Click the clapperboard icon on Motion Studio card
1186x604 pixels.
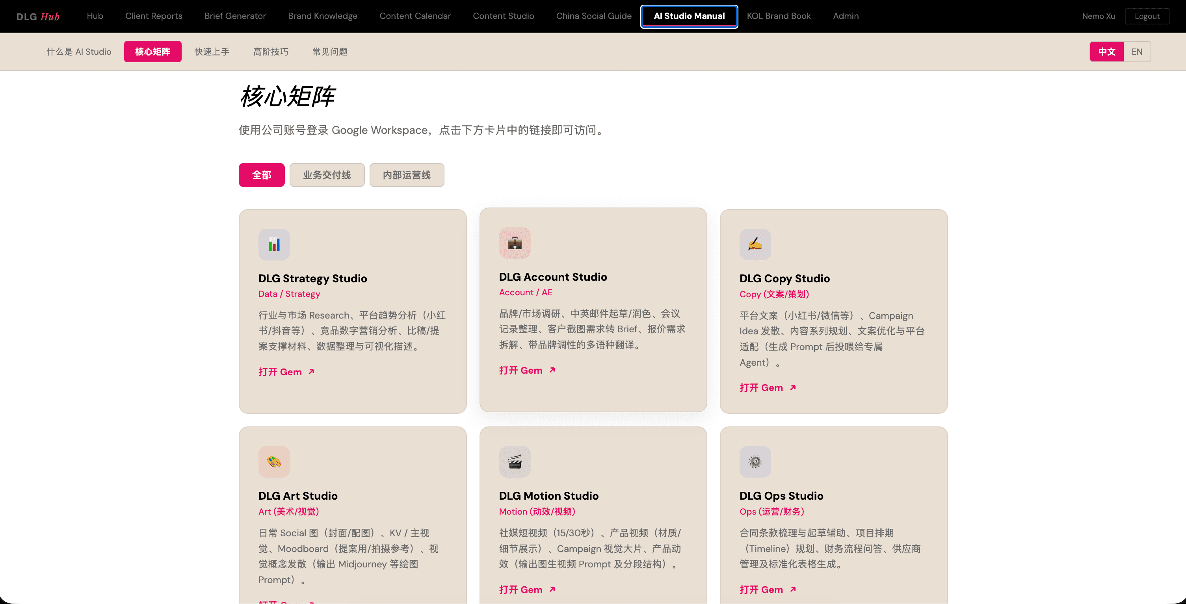[514, 461]
